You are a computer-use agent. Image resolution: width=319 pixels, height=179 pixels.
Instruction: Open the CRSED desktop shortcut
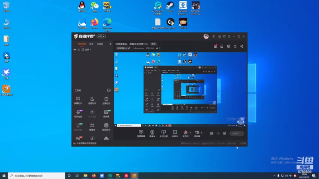coord(183,23)
